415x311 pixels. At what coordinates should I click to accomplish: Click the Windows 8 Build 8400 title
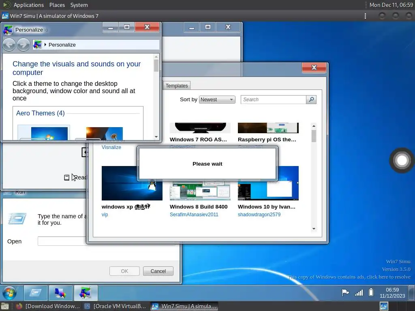(x=199, y=207)
